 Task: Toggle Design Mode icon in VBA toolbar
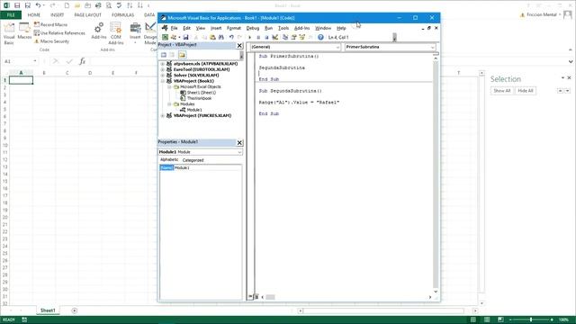274,37
